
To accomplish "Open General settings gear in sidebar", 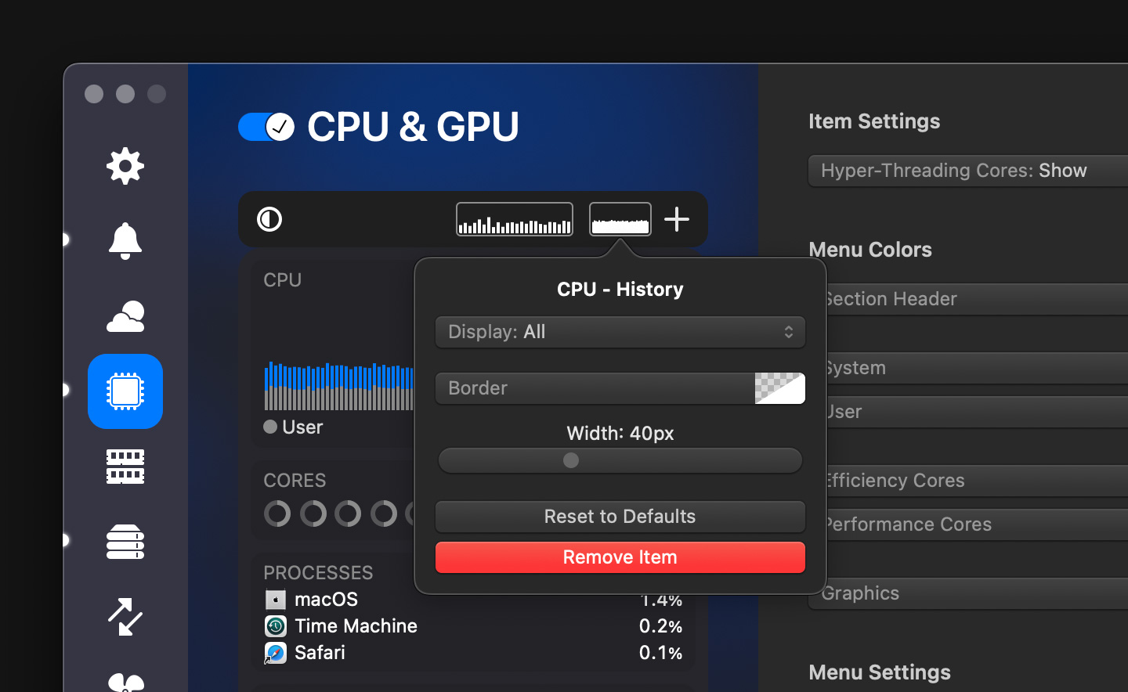I will tap(125, 166).
